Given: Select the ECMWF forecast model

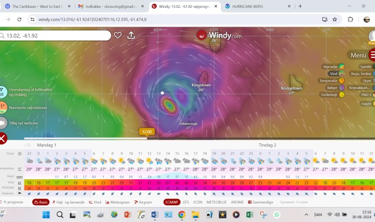Looking at the screenshot, I should click(x=172, y=202).
